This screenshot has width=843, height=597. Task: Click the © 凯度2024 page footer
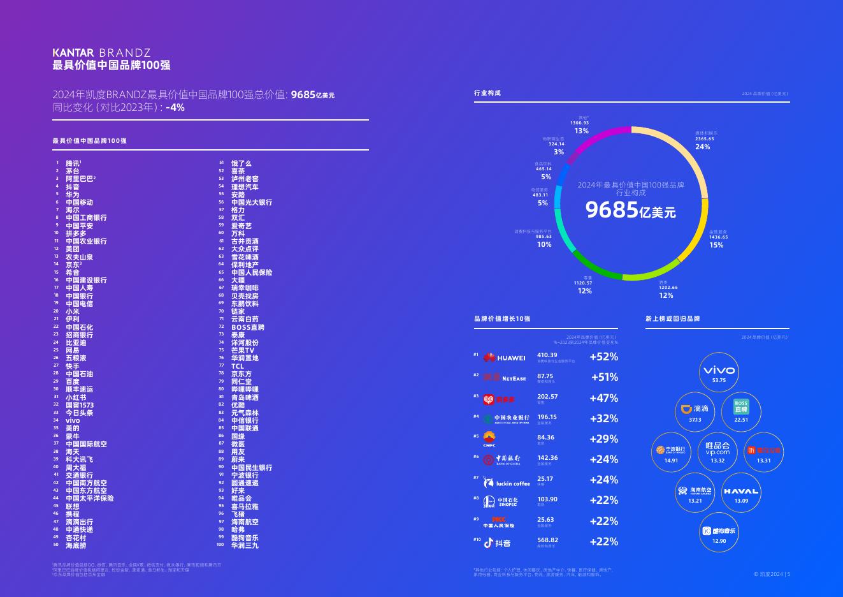pos(772,574)
